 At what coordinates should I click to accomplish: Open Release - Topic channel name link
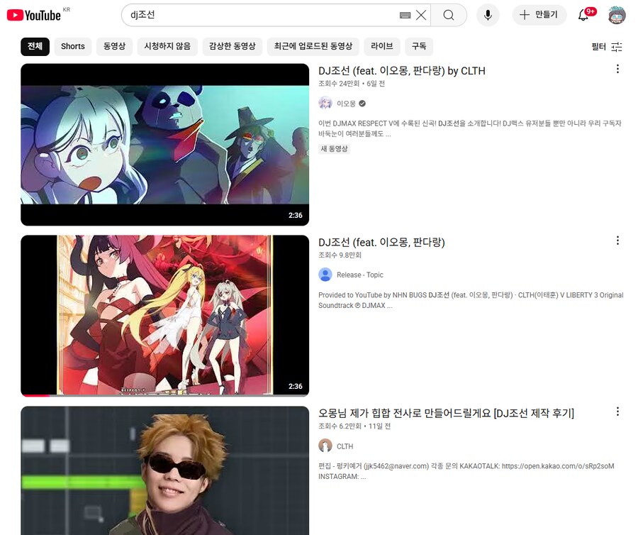point(359,275)
